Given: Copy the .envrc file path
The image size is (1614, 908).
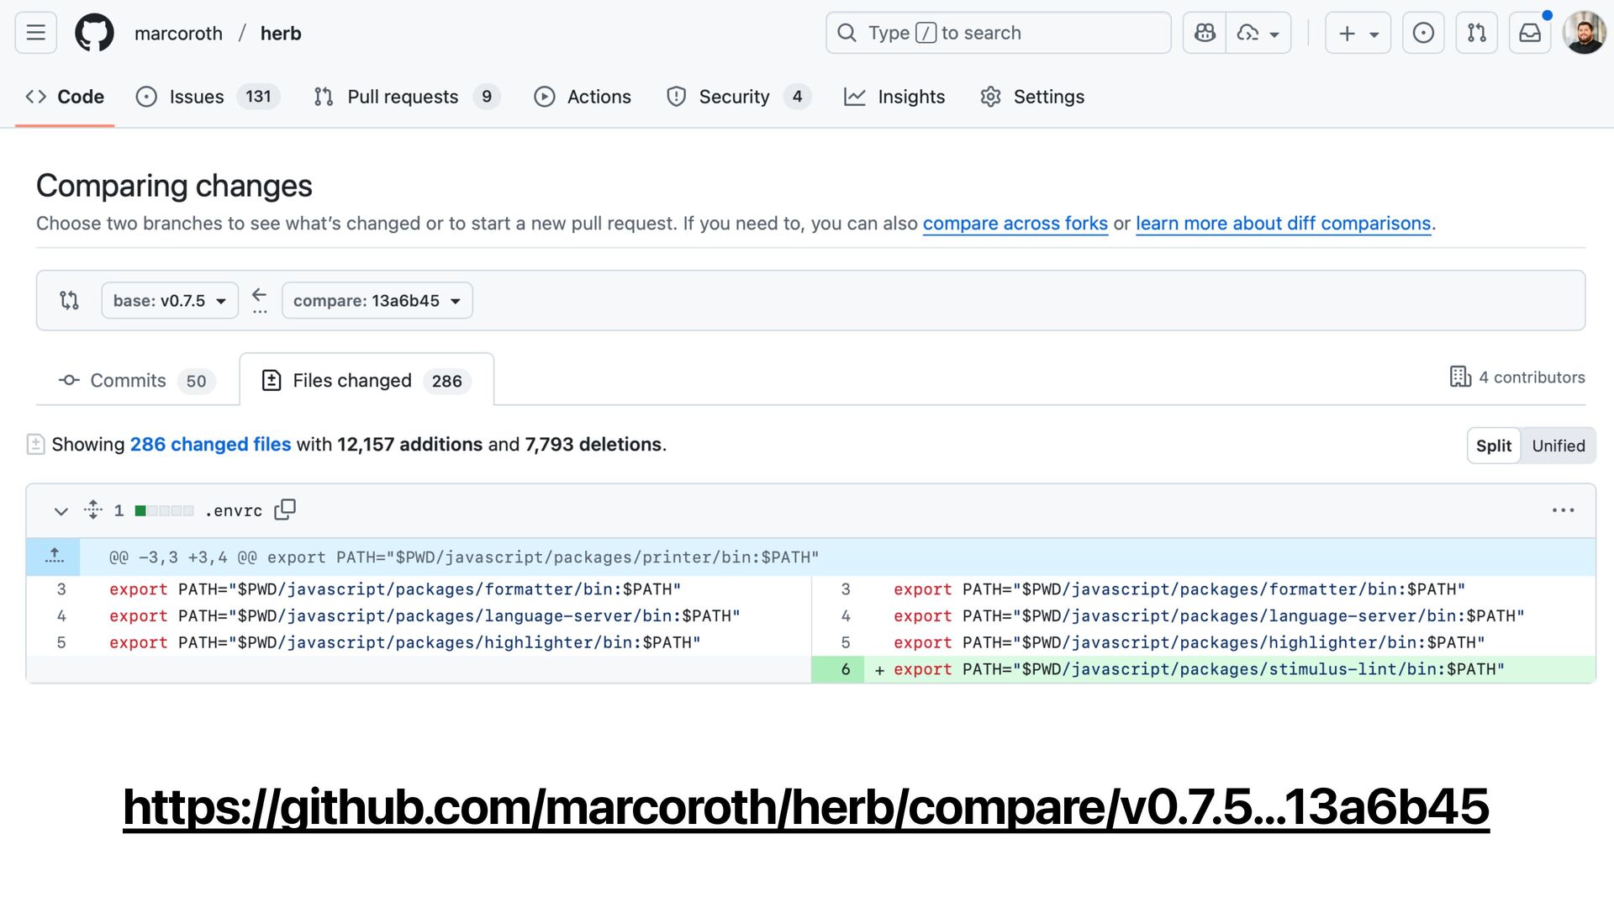Looking at the screenshot, I should click(x=285, y=509).
